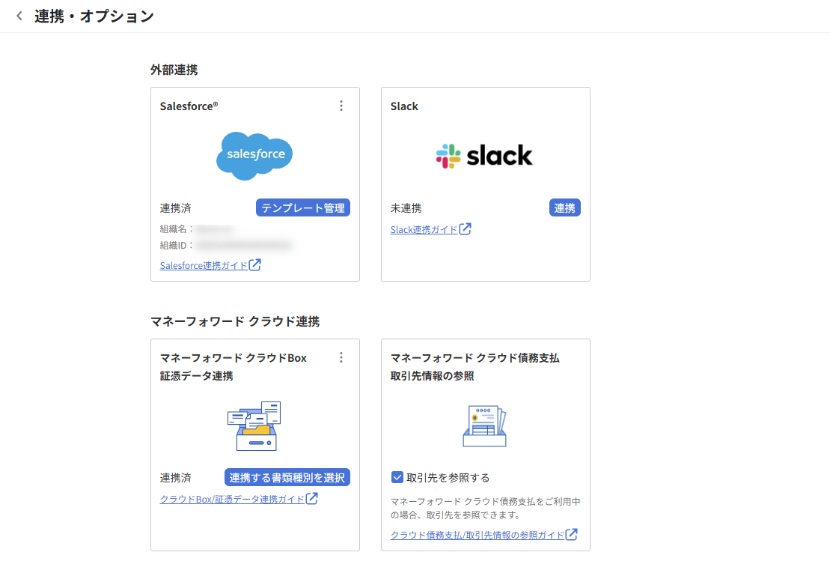Image resolution: width=830 pixels, height=579 pixels.
Task: Click the Slack logo image
Action: [484, 155]
